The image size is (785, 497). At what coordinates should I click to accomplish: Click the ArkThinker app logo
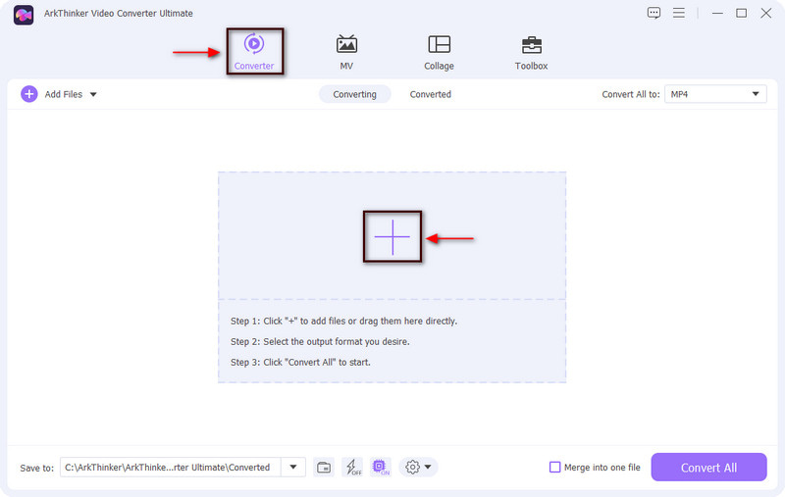pyautogui.click(x=24, y=15)
